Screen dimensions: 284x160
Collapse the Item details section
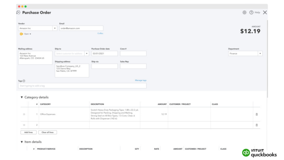pyautogui.click(x=22, y=142)
